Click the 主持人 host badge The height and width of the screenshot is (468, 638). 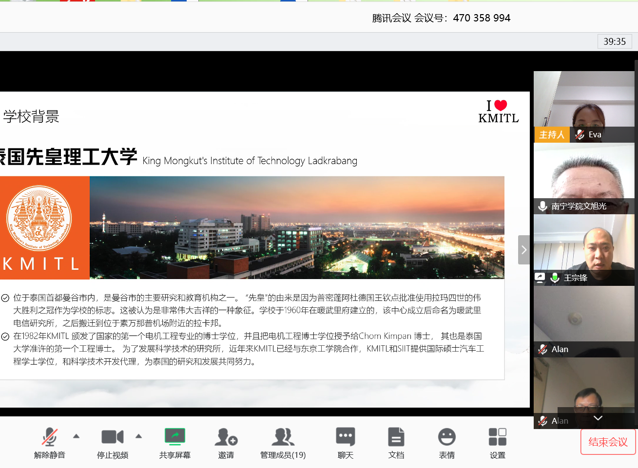pos(552,135)
